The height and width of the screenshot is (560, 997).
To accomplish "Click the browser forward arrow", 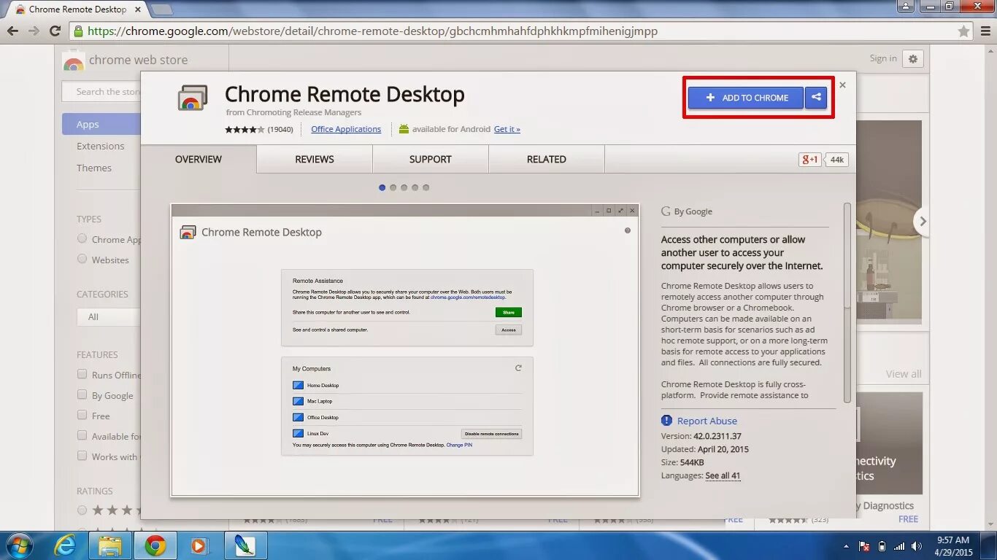I will coord(34,31).
